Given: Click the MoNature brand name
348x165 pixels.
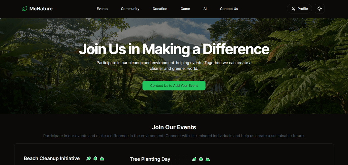Looking at the screenshot, I should pyautogui.click(x=41, y=9).
